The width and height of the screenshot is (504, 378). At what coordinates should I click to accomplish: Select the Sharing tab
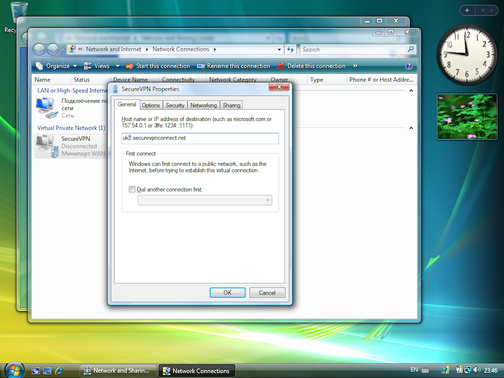pyautogui.click(x=232, y=105)
